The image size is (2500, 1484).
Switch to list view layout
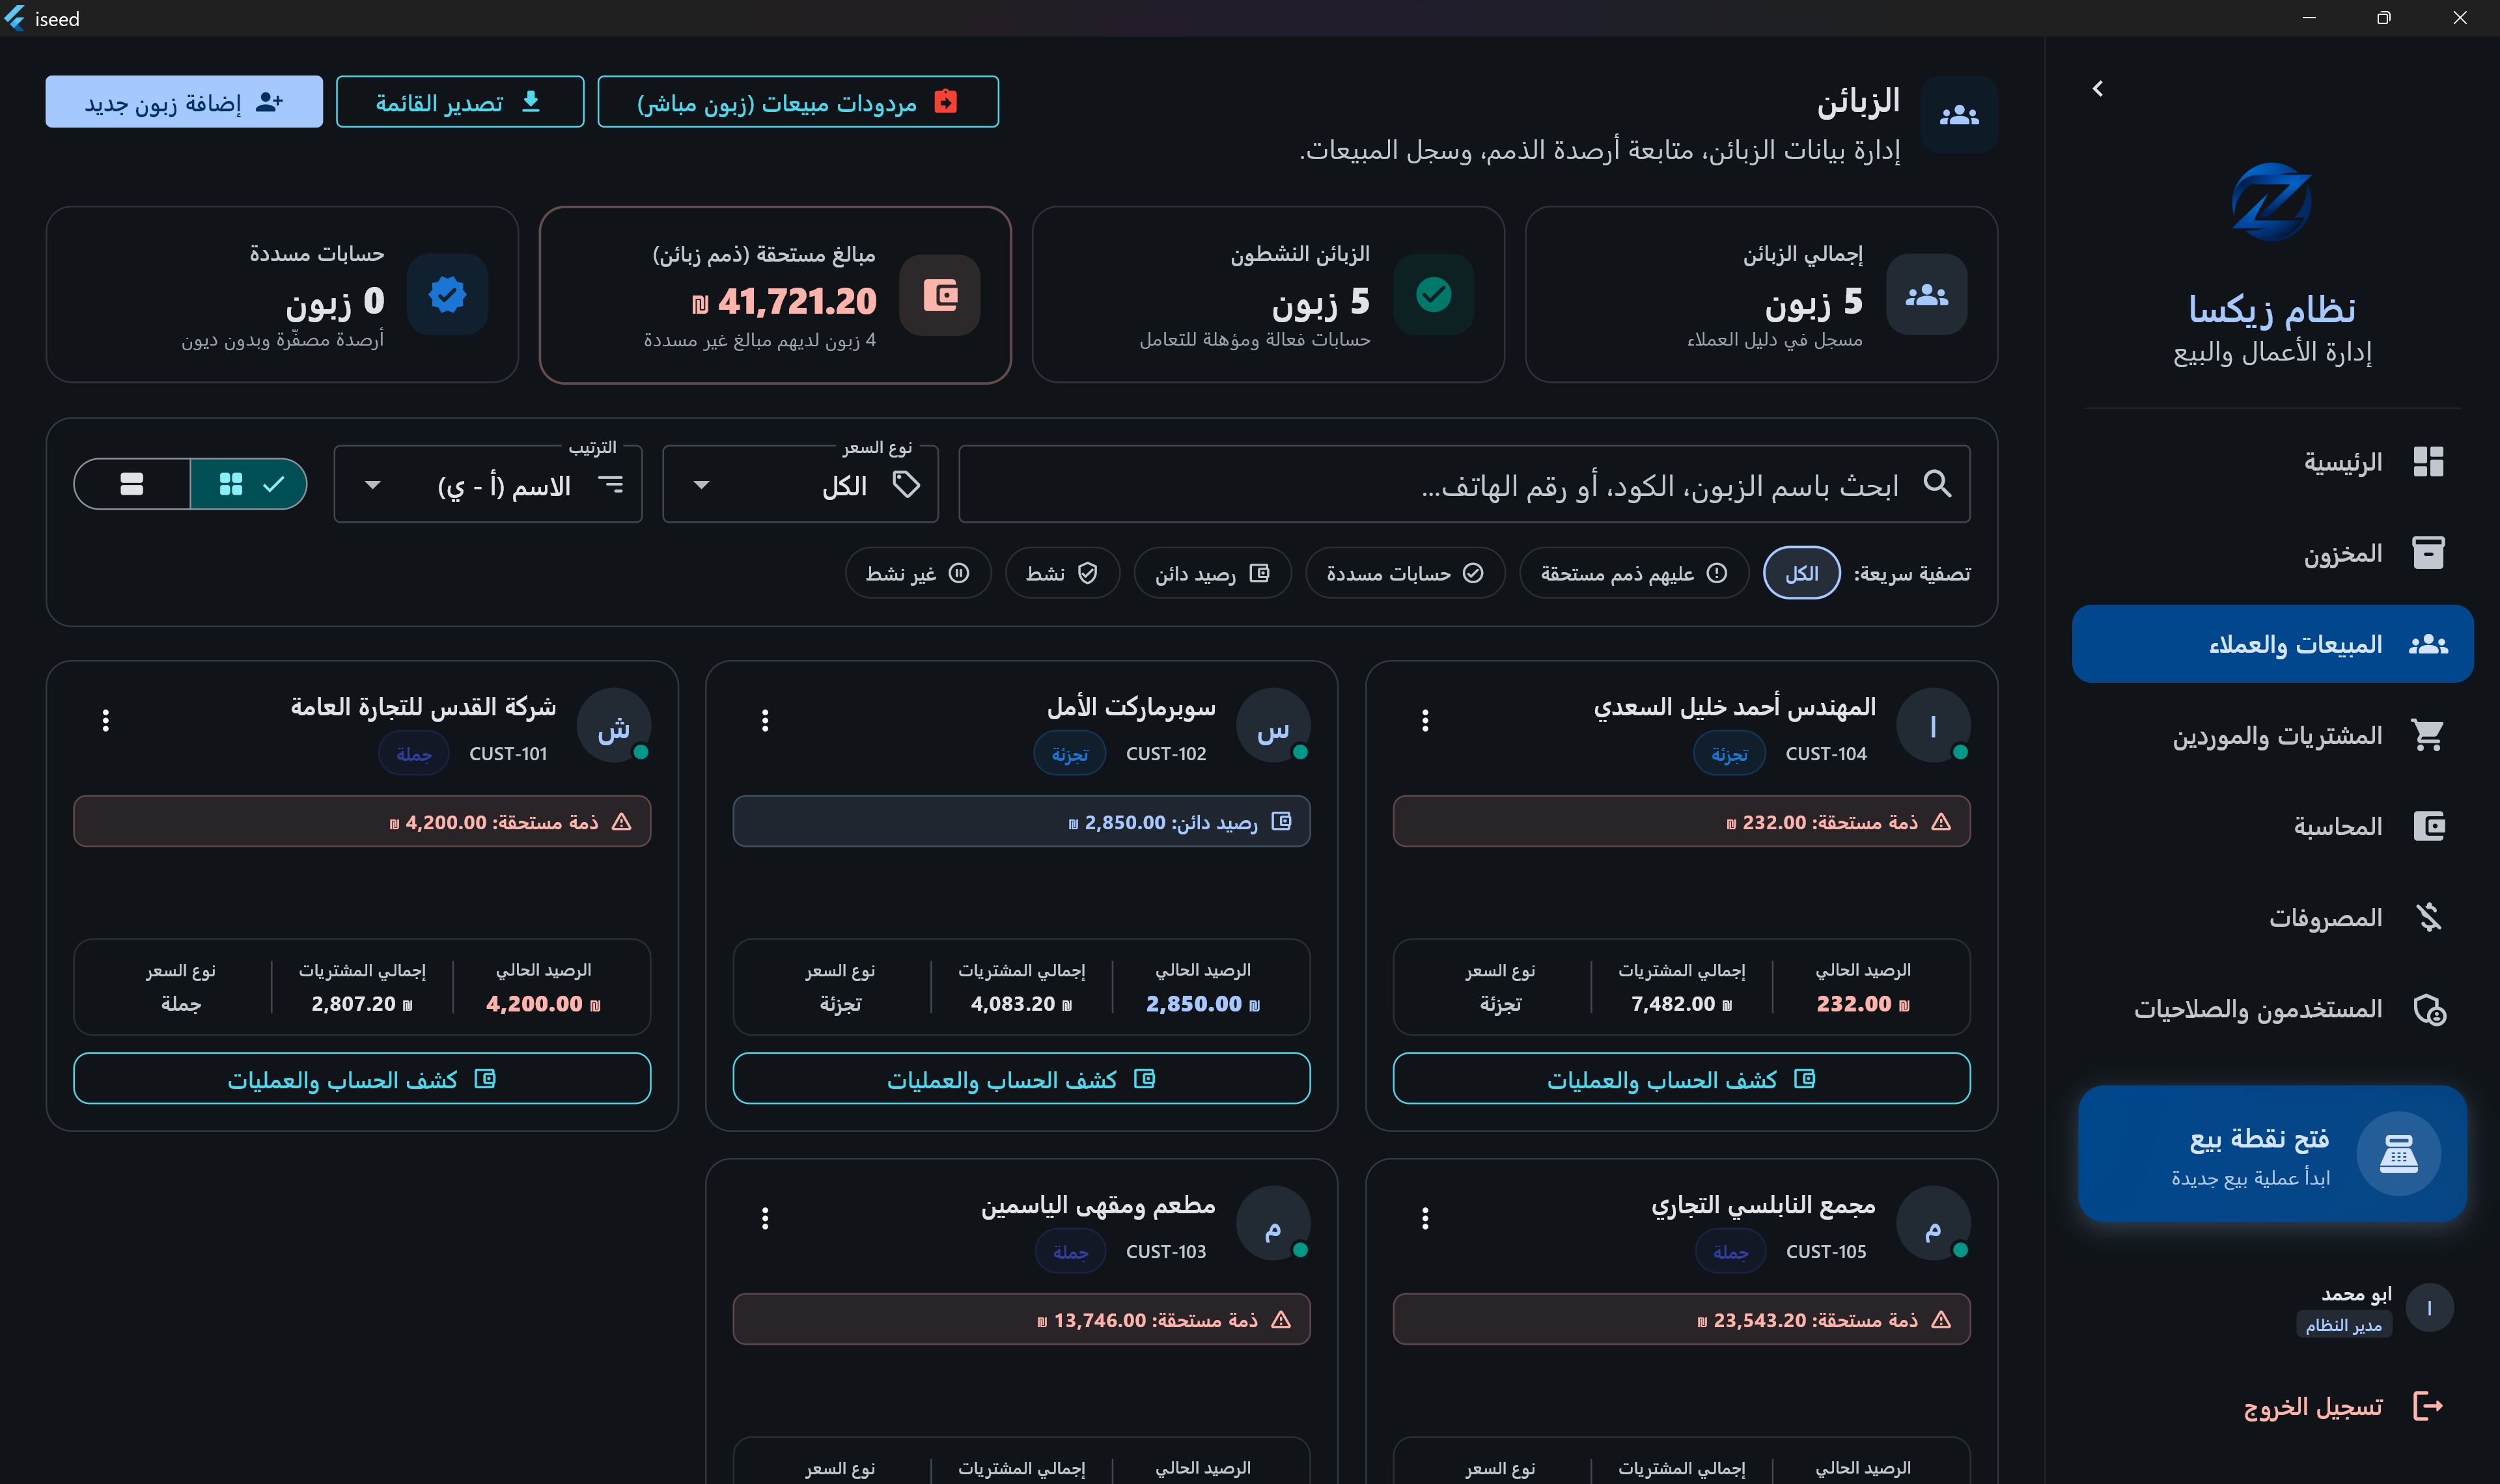pyautogui.click(x=132, y=485)
